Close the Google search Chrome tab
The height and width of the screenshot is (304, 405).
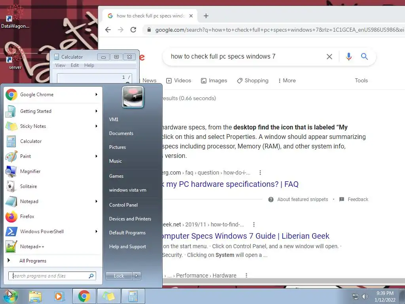tap(191, 16)
